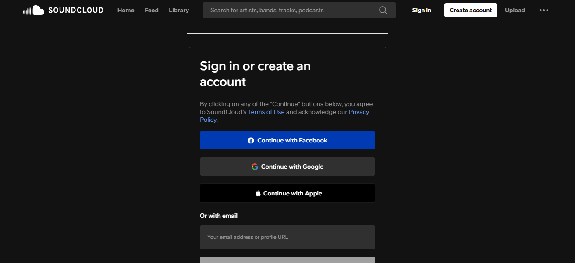Click the Google G logo icon
The height and width of the screenshot is (263, 575).
pos(255,167)
